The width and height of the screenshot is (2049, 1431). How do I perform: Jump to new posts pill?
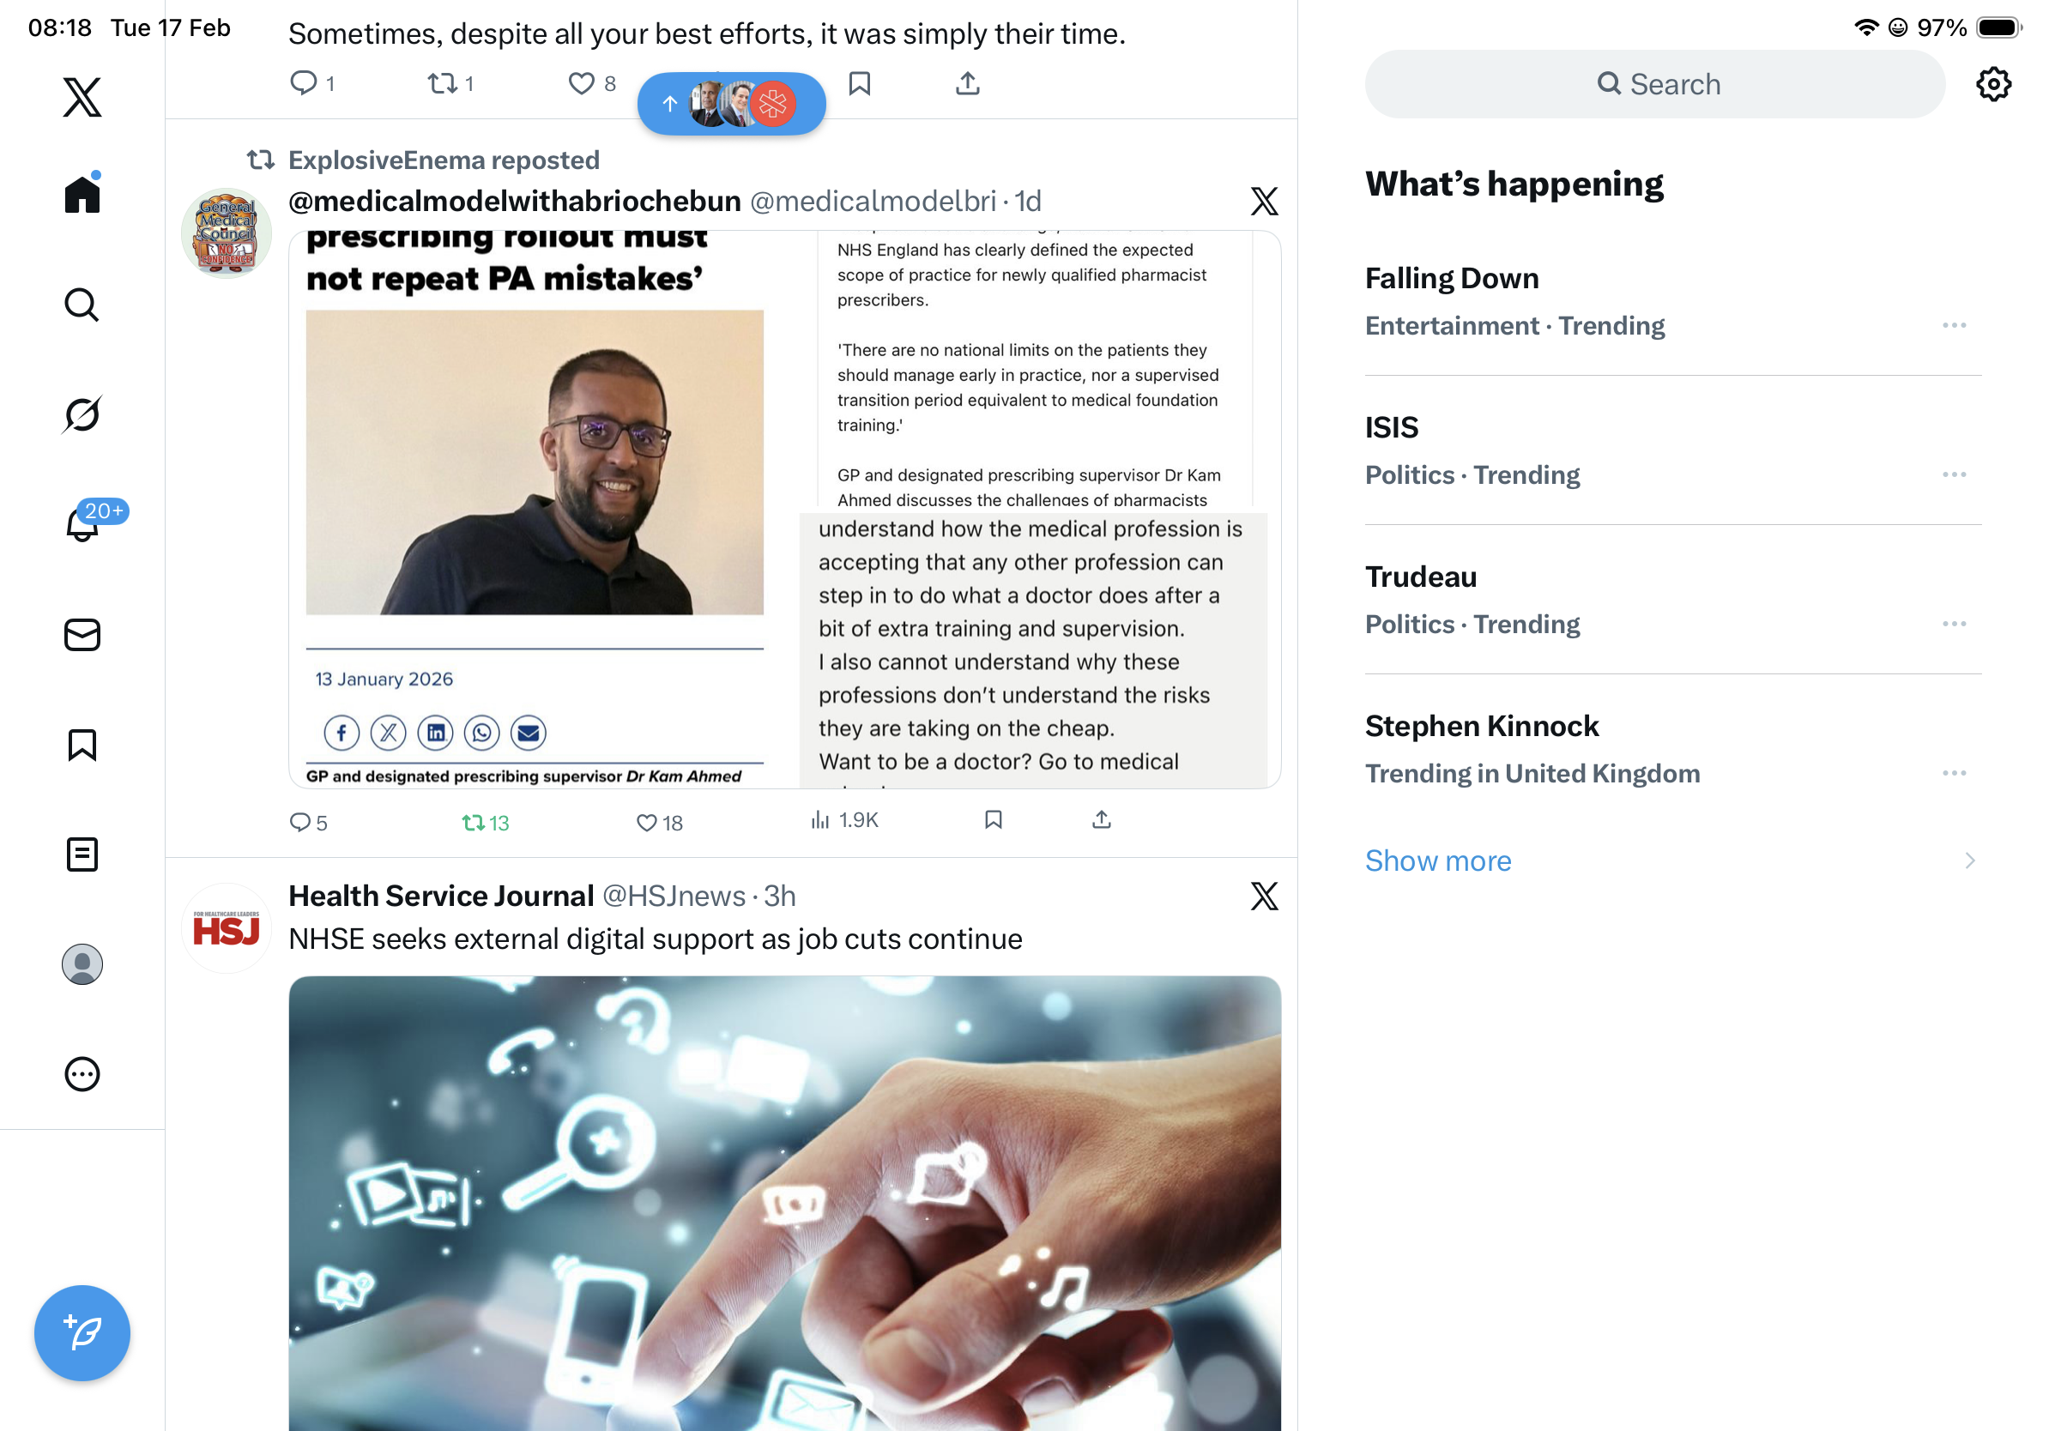[x=731, y=104]
